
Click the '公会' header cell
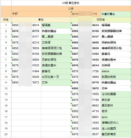[x=71, y=8]
